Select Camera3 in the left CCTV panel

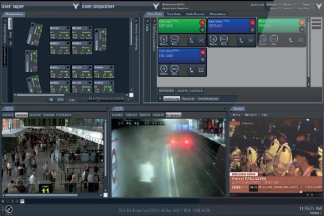click(35, 115)
